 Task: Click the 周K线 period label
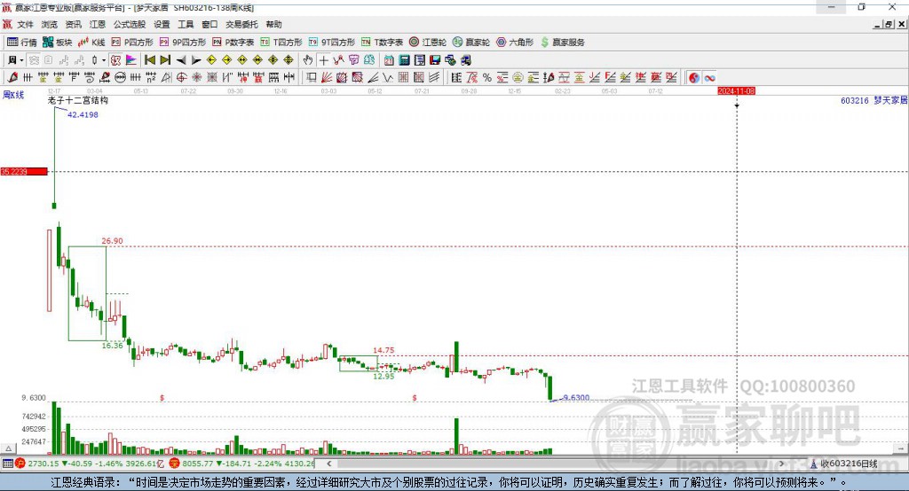coord(13,95)
